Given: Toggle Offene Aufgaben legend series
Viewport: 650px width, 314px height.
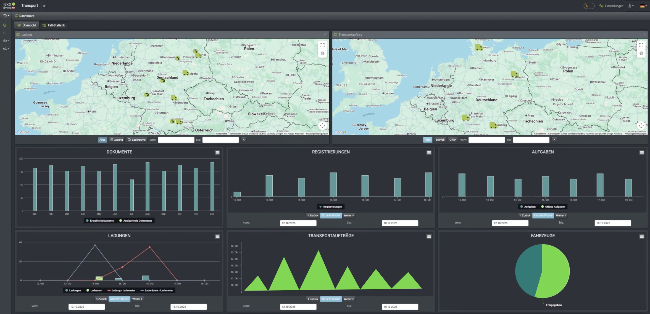Looking at the screenshot, I should pos(553,207).
